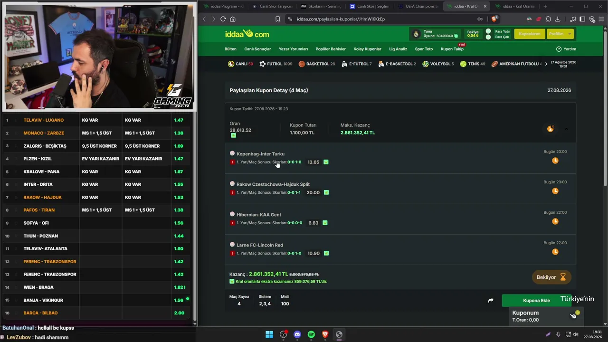The image size is (608, 342).
Task: Collapse the coupon summary with the chevron
Action: click(x=566, y=129)
